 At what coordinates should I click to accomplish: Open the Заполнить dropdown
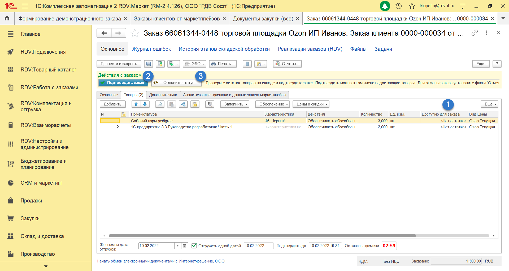point(235,104)
